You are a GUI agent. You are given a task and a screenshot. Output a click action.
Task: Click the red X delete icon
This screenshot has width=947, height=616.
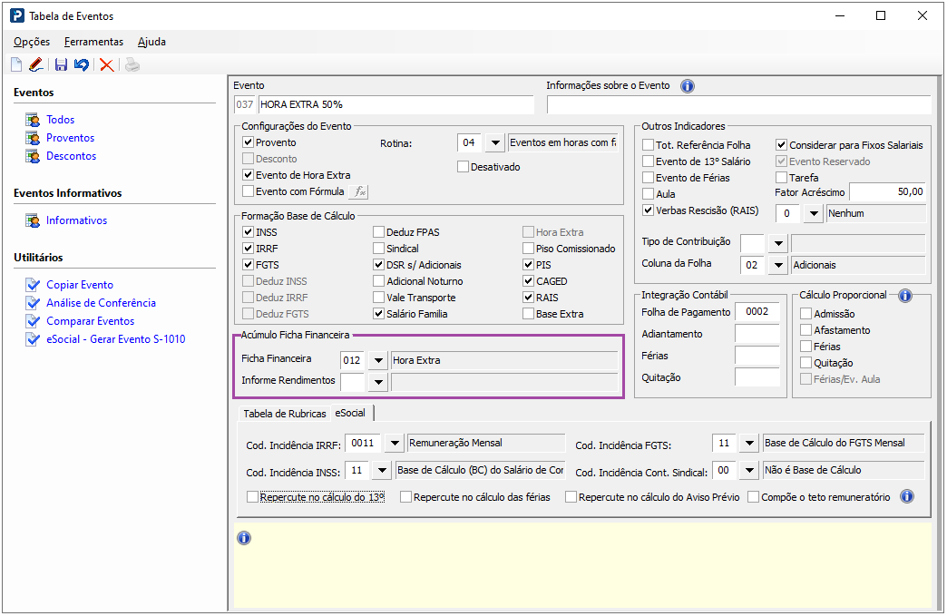(107, 64)
